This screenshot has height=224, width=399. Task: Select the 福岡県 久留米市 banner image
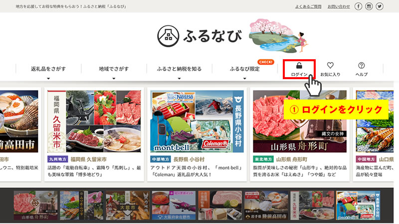(x=94, y=121)
